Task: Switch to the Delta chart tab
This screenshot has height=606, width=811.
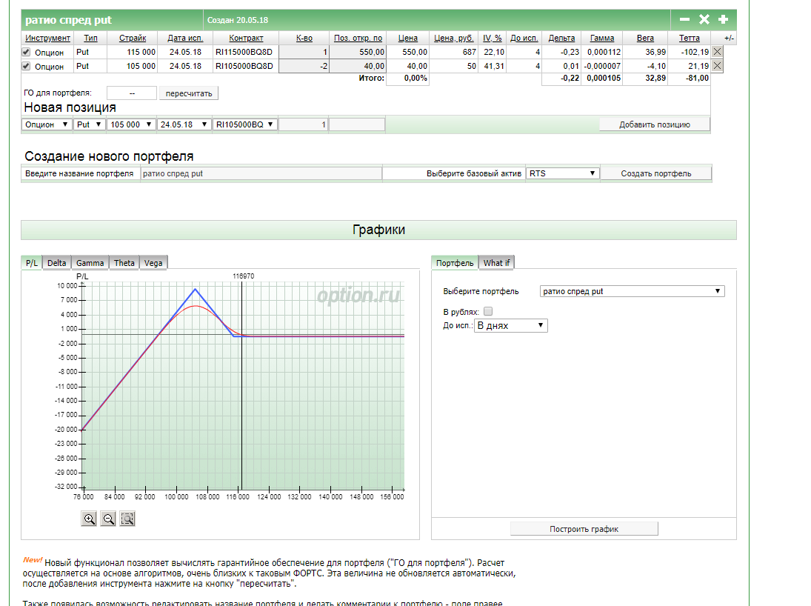Action: [x=56, y=263]
